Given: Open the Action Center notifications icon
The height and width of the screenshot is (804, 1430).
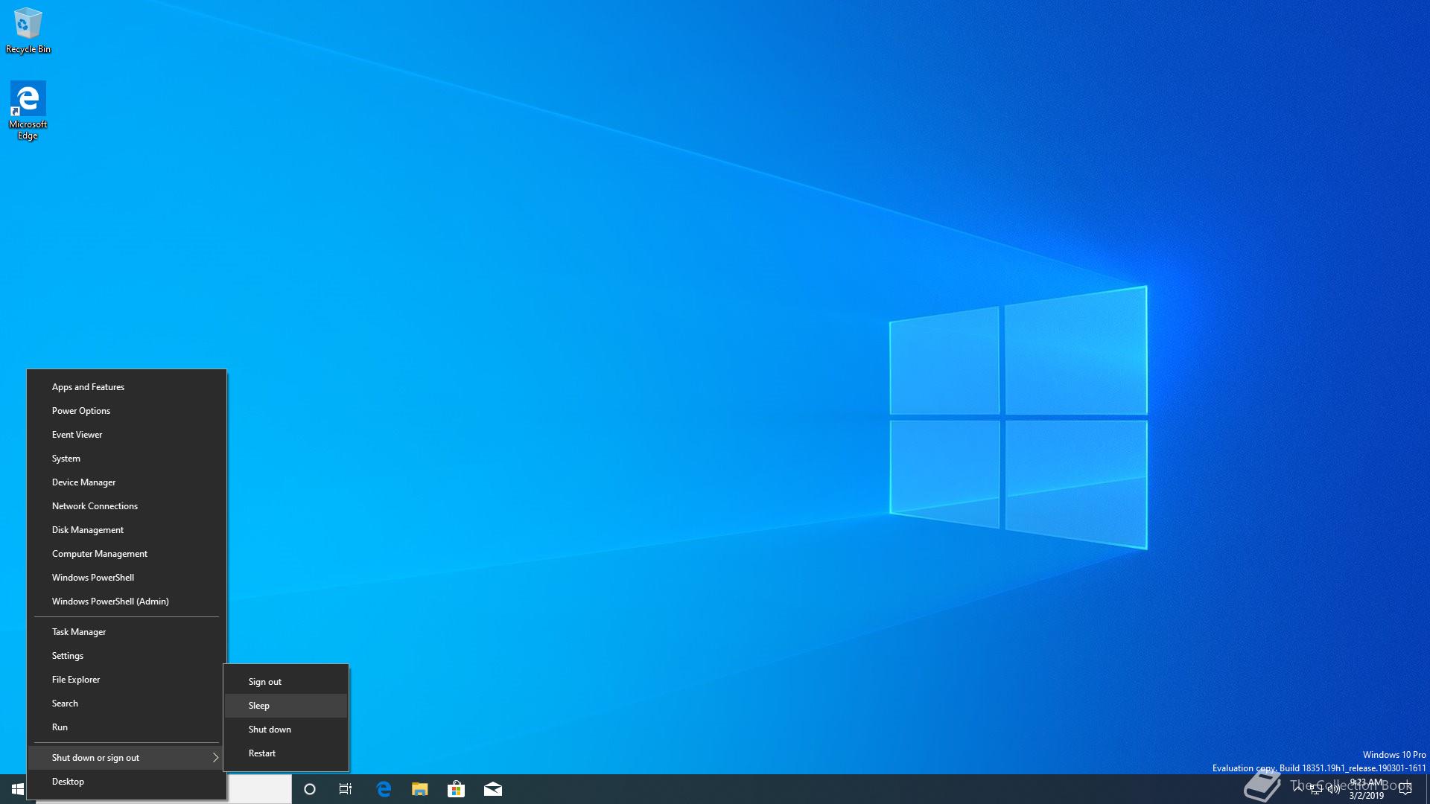Looking at the screenshot, I should [x=1405, y=789].
